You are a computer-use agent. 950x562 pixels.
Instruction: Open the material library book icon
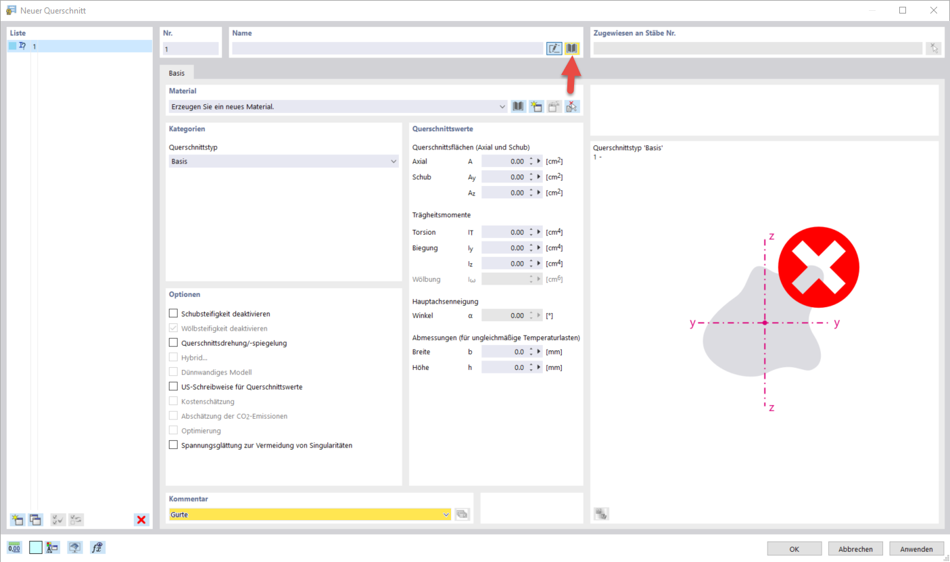coord(519,106)
